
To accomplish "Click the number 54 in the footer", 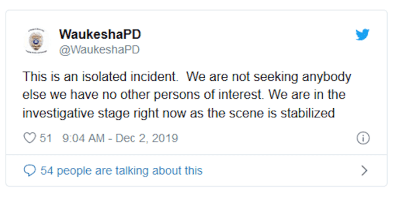I will [x=47, y=171].
